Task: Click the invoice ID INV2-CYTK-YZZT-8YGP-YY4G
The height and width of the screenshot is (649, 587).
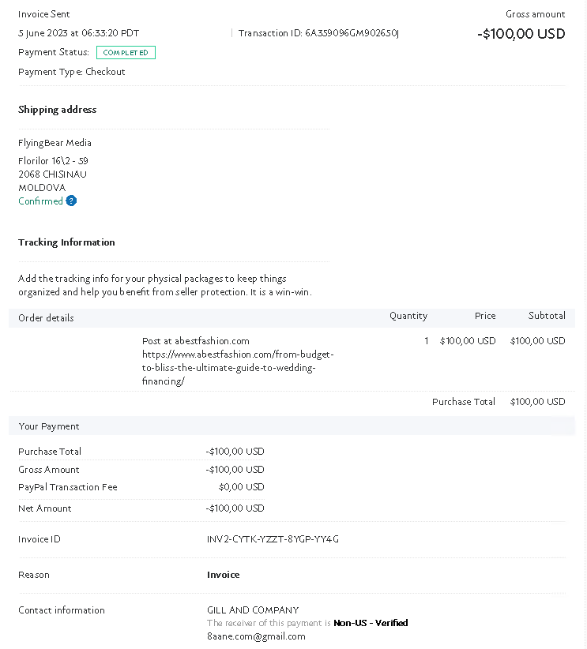Action: coord(273,539)
